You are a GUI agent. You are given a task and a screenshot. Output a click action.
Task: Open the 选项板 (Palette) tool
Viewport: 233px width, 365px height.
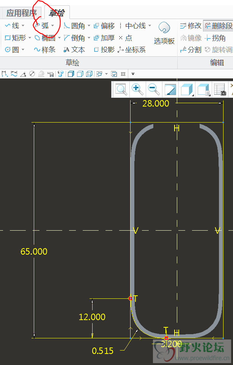pyautogui.click(x=164, y=33)
